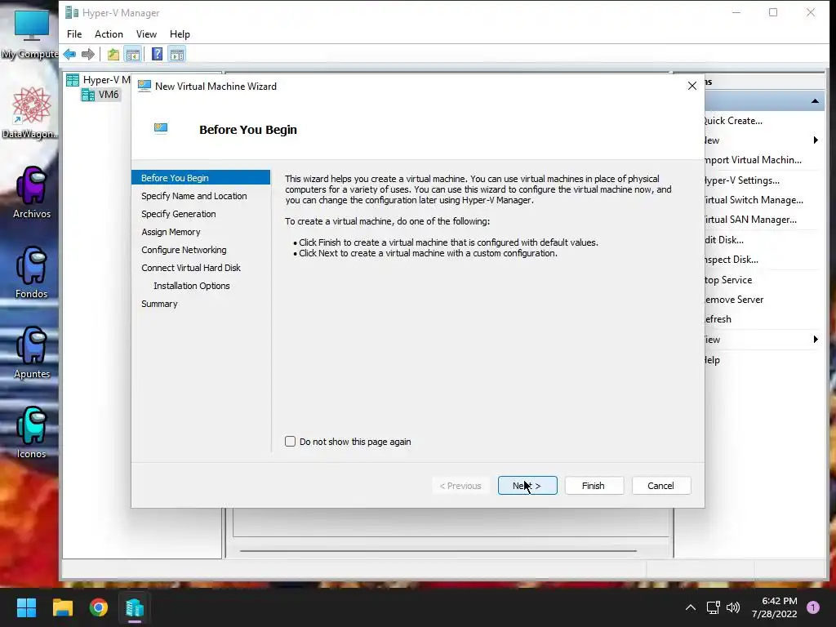The height and width of the screenshot is (627, 836).
Task: Open File Explorer from the taskbar
Action: tap(62, 607)
